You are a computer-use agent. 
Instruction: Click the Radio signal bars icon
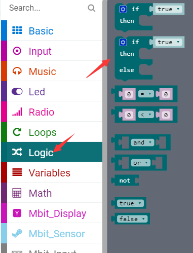pyautogui.click(x=17, y=112)
